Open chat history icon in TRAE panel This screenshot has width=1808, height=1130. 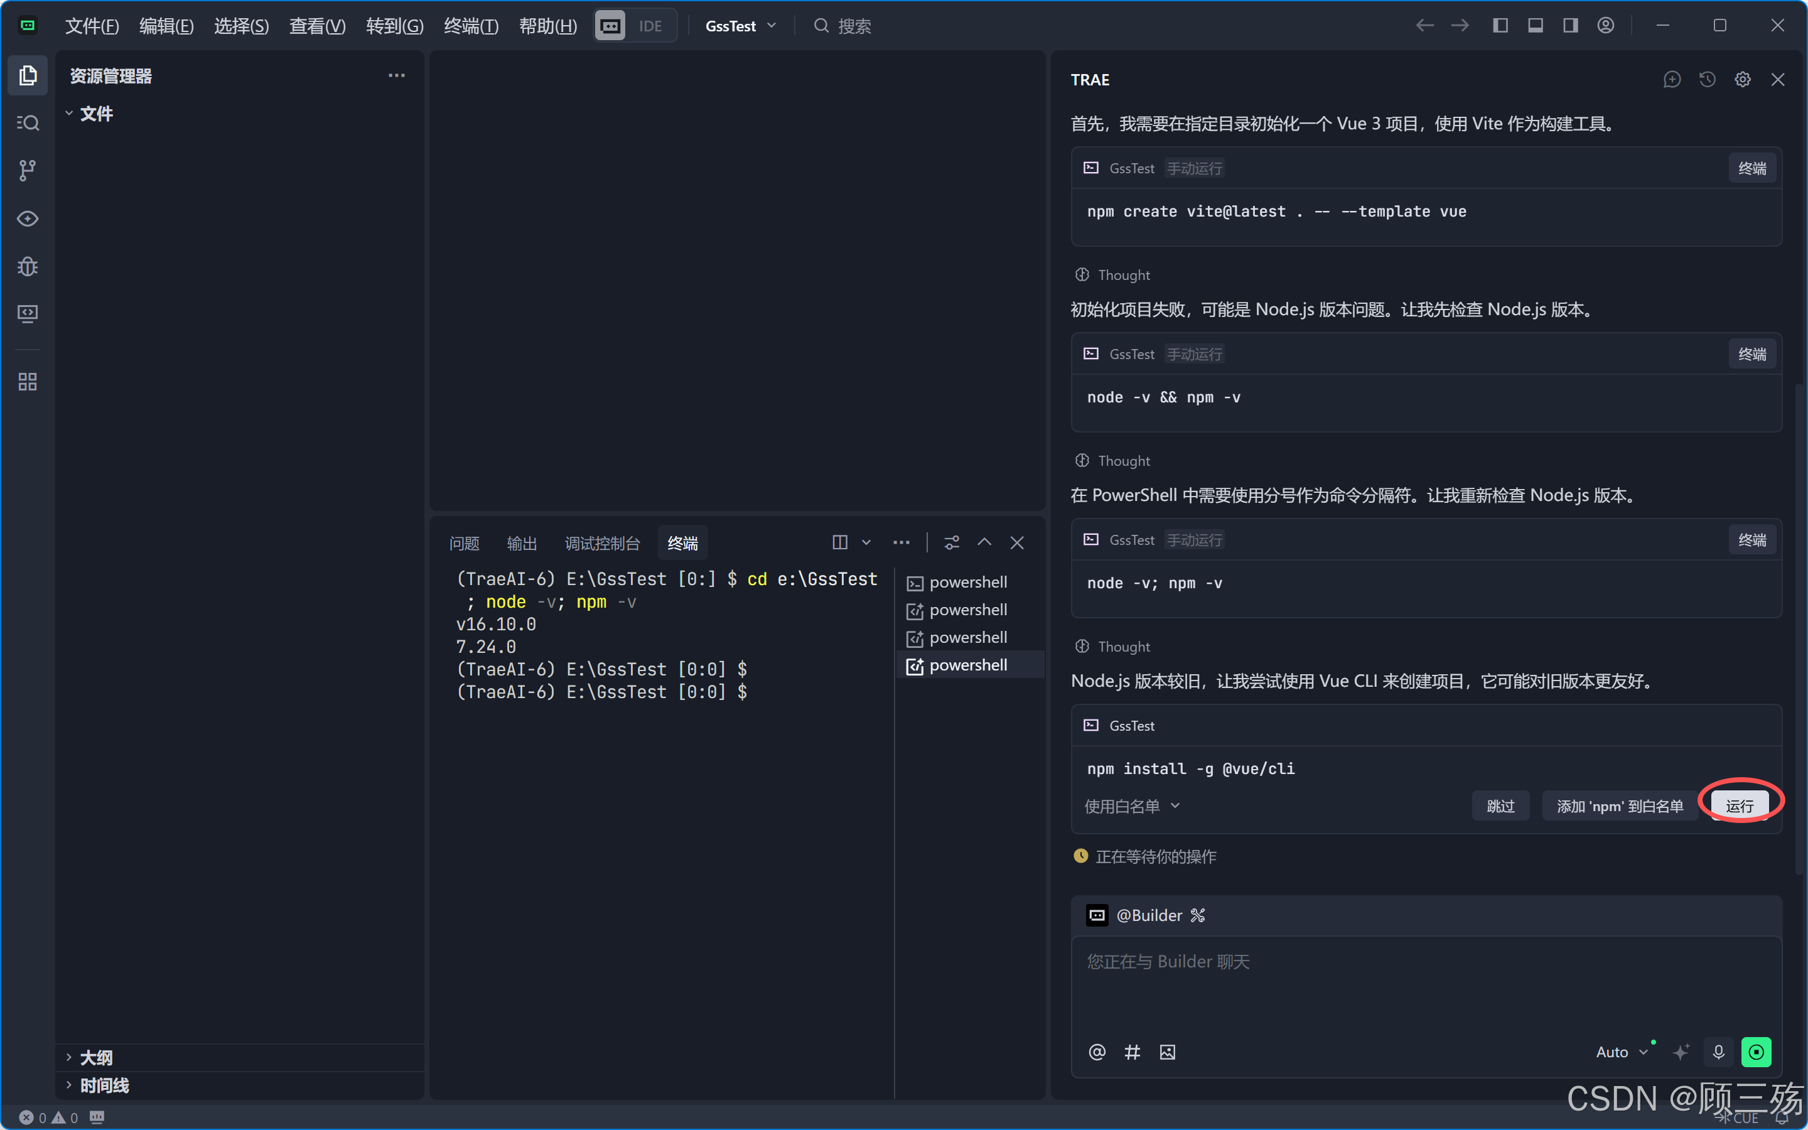pyautogui.click(x=1707, y=79)
